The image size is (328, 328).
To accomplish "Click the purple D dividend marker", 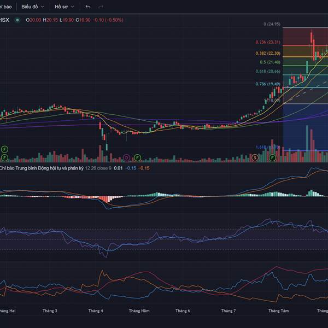I will (126, 157).
